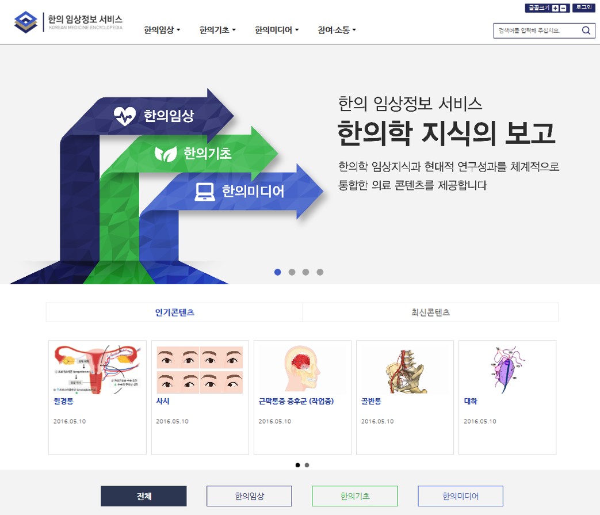Click the laptop icon on 한의미디어 arrow
The width and height of the screenshot is (600, 515).
[x=205, y=191]
